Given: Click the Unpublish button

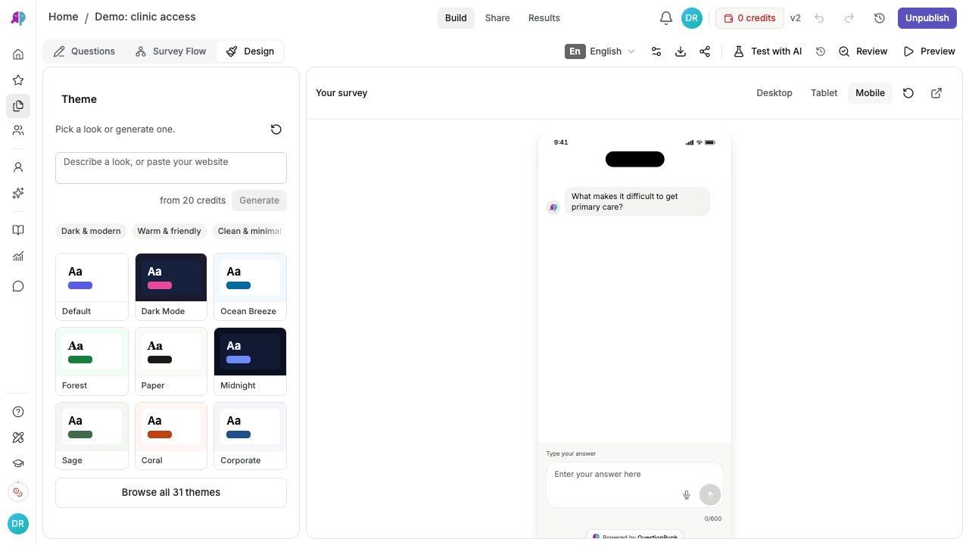Looking at the screenshot, I should [x=927, y=18].
